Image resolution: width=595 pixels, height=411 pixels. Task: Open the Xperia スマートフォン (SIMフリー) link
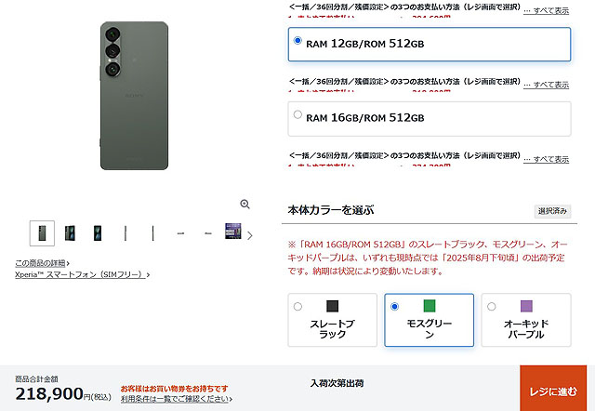coord(83,274)
